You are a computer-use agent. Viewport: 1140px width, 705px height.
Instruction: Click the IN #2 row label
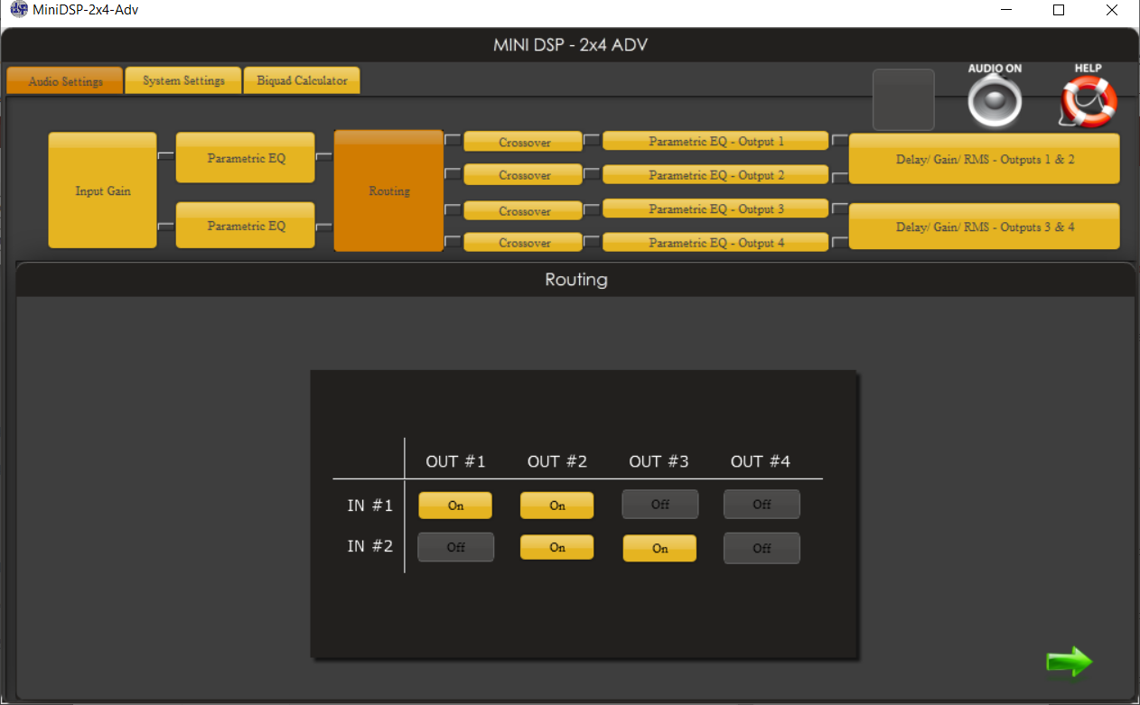pyautogui.click(x=369, y=545)
